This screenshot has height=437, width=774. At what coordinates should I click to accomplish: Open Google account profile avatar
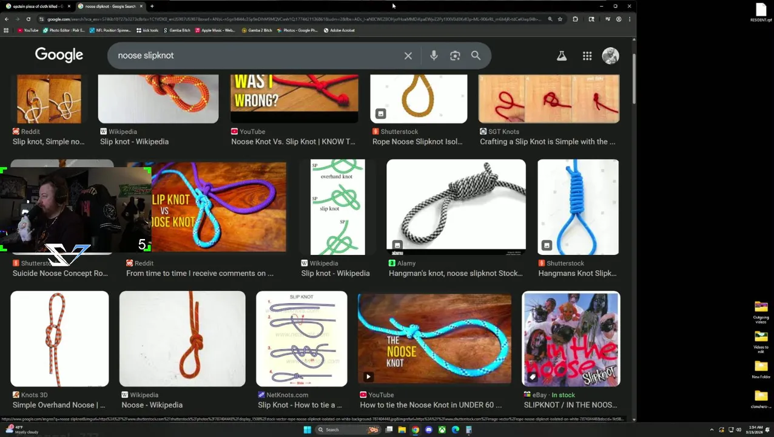610,56
